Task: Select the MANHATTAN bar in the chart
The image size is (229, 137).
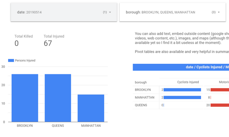Action: pyautogui.click(x=91, y=108)
